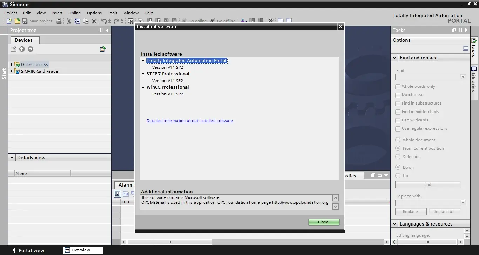Open the Tools menu

113,13
